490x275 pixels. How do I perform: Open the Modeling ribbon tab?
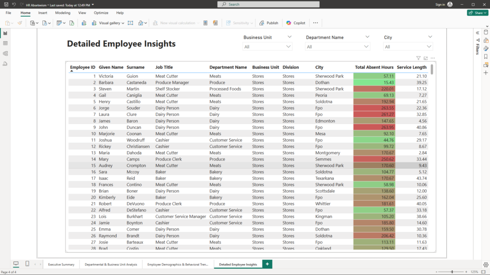coord(63,13)
